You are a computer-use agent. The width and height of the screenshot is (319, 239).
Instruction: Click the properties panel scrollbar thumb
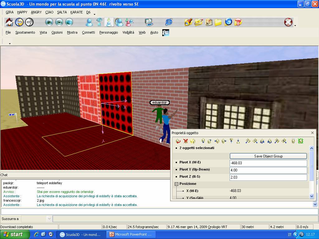point(312,165)
